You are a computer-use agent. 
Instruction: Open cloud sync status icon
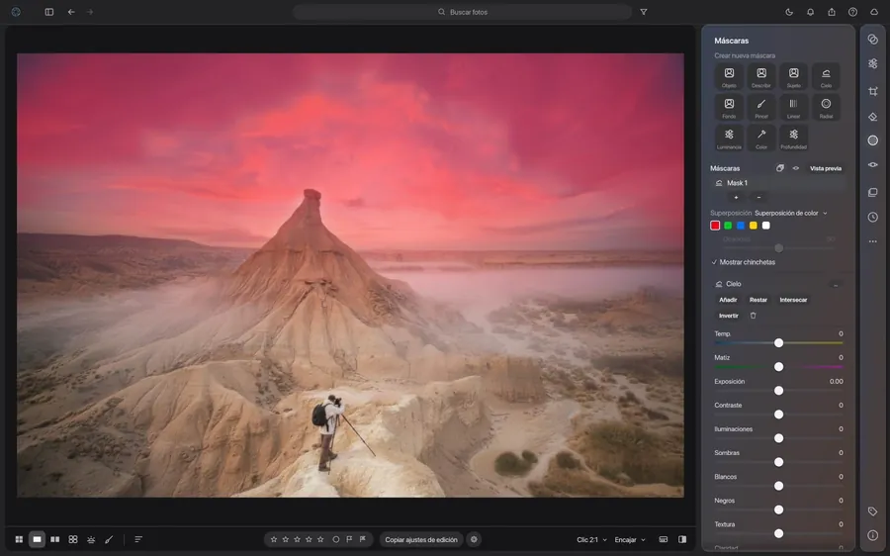point(874,12)
